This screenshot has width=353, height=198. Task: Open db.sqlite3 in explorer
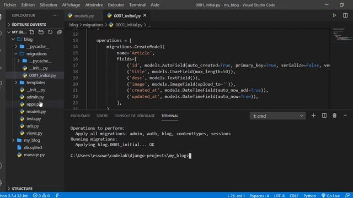pyautogui.click(x=33, y=147)
